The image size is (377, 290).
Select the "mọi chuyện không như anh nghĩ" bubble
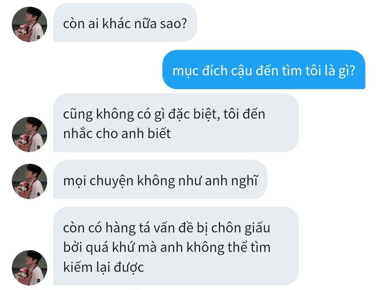click(x=160, y=179)
